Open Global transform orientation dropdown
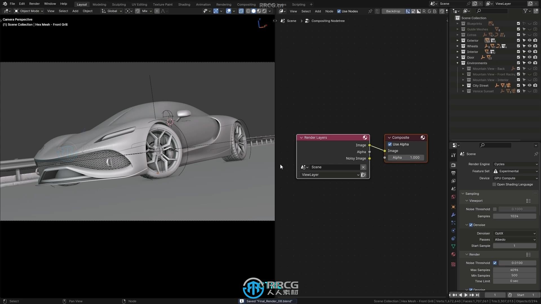 [x=112, y=11]
